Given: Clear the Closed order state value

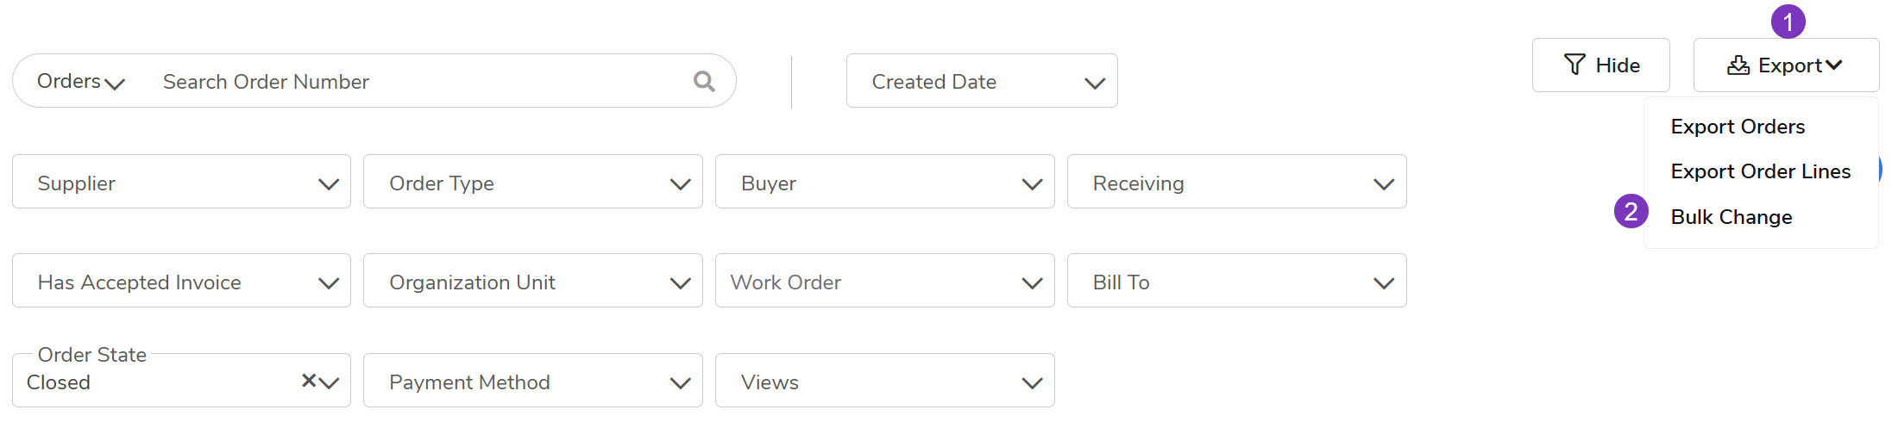Looking at the screenshot, I should pyautogui.click(x=308, y=381).
